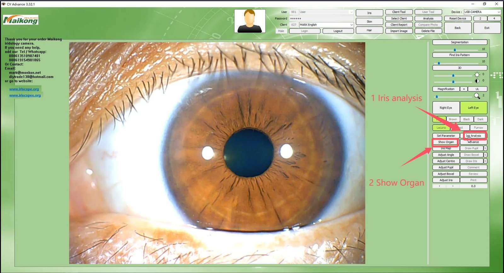Click the Back button
504x273 pixels.
[458, 28]
